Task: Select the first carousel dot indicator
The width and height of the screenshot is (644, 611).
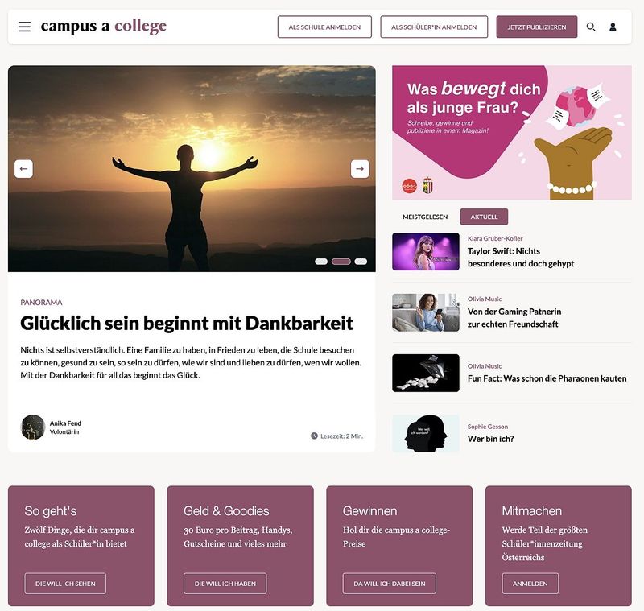Action: click(x=321, y=262)
